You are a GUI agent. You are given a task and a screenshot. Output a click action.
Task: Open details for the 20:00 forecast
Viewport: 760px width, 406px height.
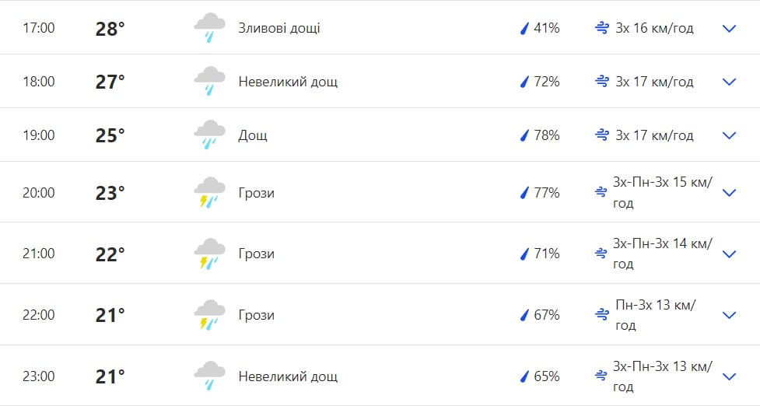click(729, 193)
